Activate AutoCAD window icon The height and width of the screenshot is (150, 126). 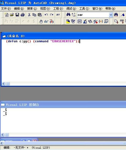68,21
